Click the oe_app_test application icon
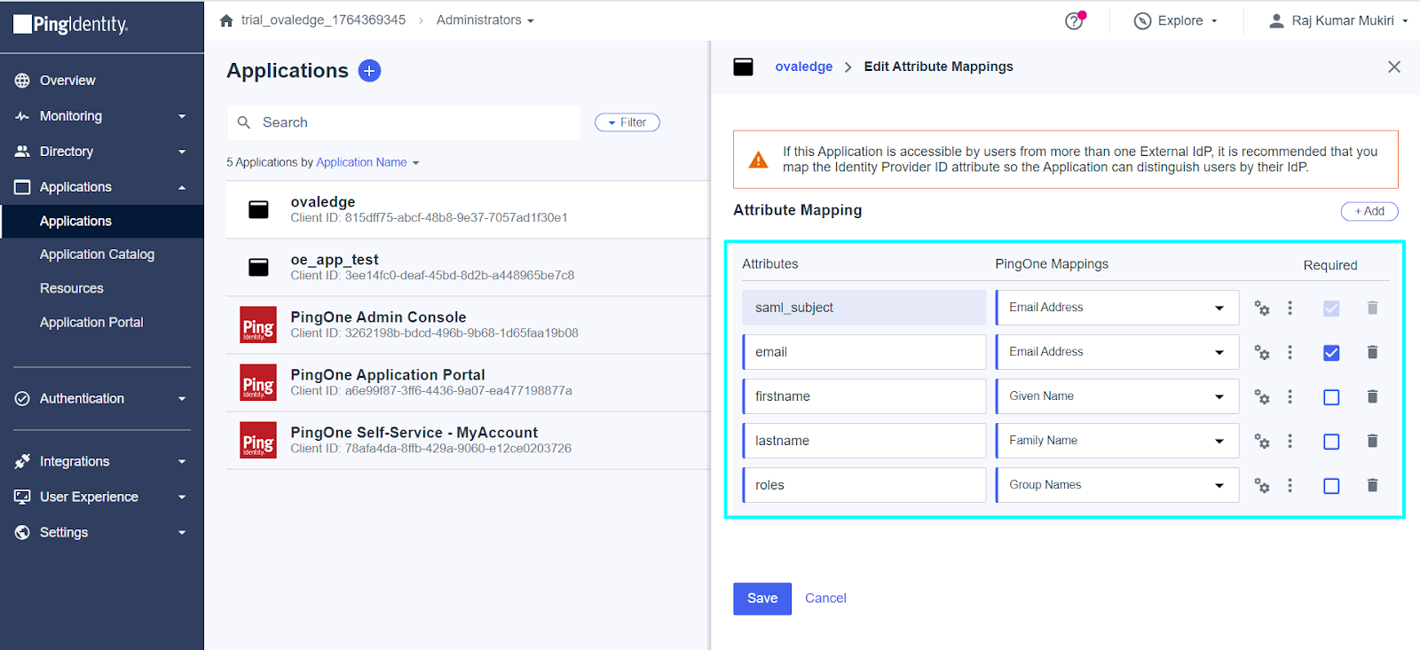The image size is (1420, 650). 258,267
